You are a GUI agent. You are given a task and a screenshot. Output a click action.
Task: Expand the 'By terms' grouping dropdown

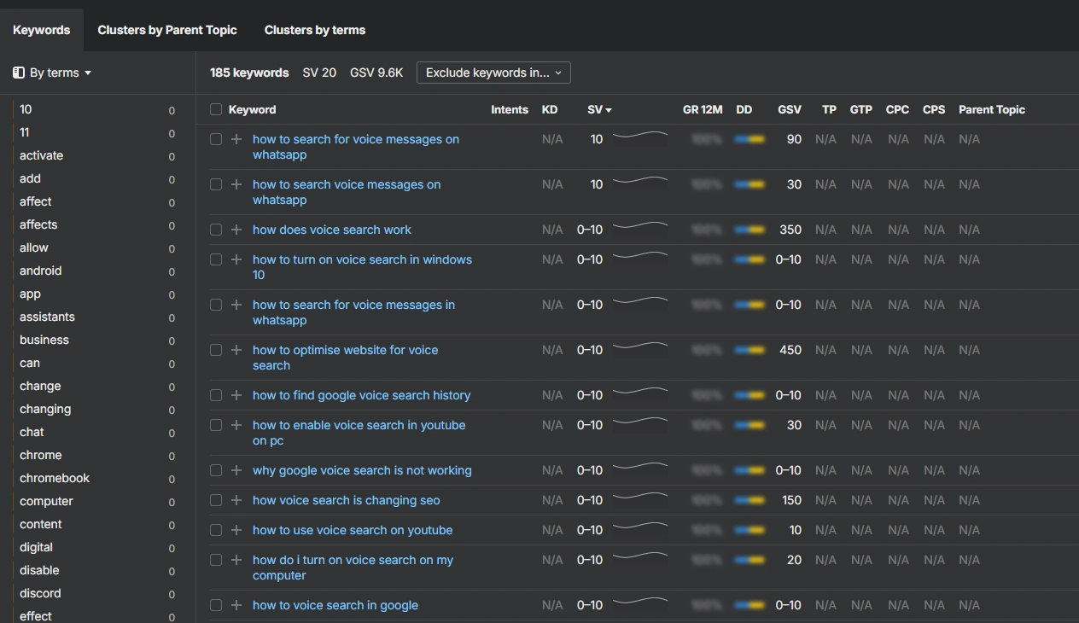(x=60, y=73)
